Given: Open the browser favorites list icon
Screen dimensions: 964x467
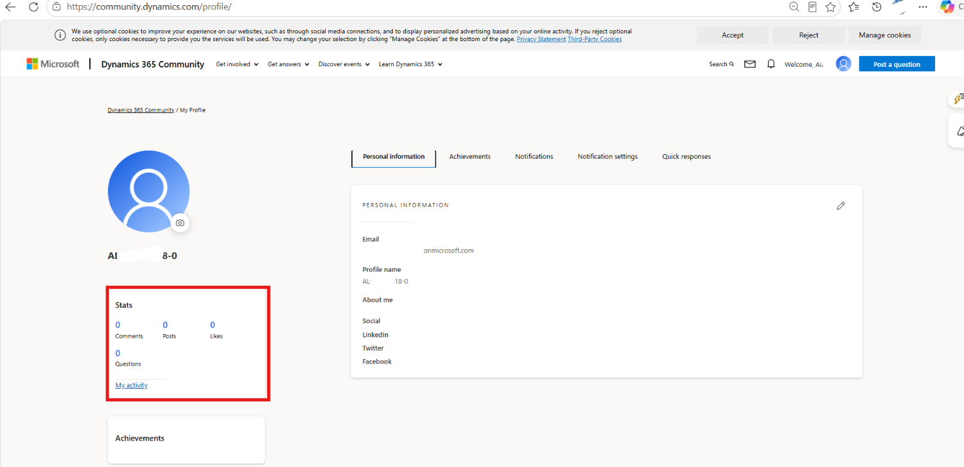Looking at the screenshot, I should [854, 6].
